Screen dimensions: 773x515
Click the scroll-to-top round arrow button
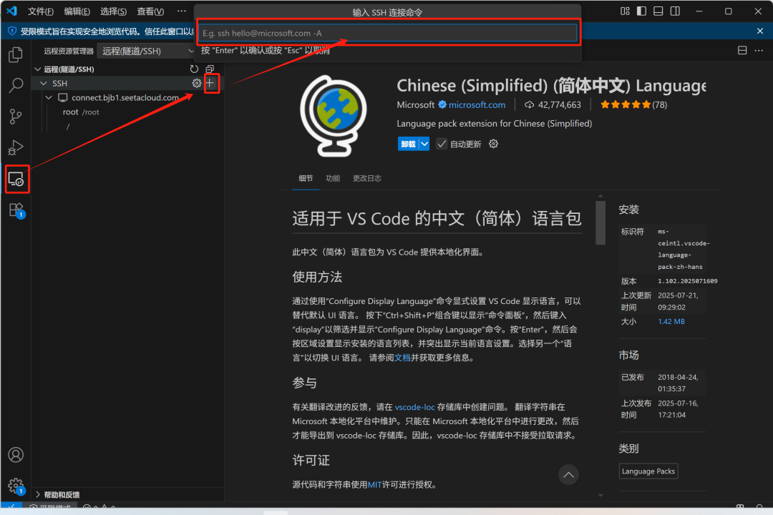[568, 475]
